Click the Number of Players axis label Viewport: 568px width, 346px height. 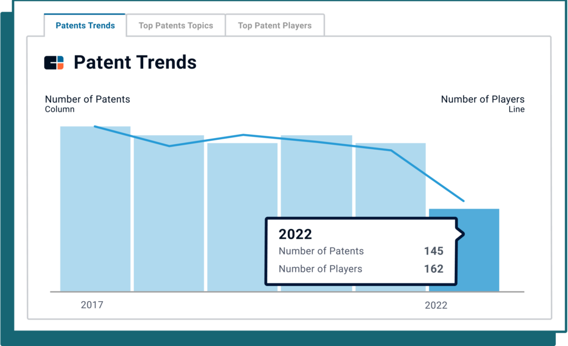pyautogui.click(x=483, y=99)
